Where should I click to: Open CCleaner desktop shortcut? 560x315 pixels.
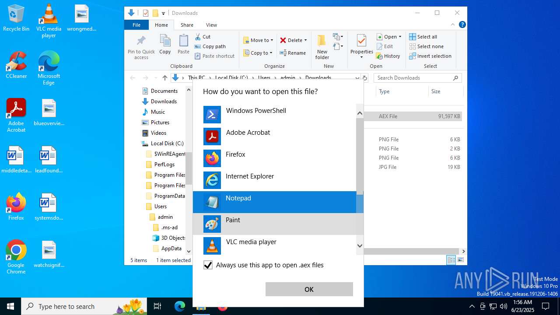pyautogui.click(x=16, y=66)
